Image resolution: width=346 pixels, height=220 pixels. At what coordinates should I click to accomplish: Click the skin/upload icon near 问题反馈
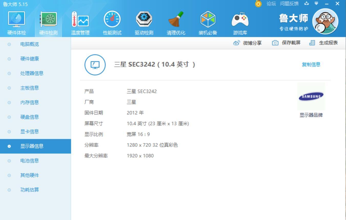tap(307, 4)
